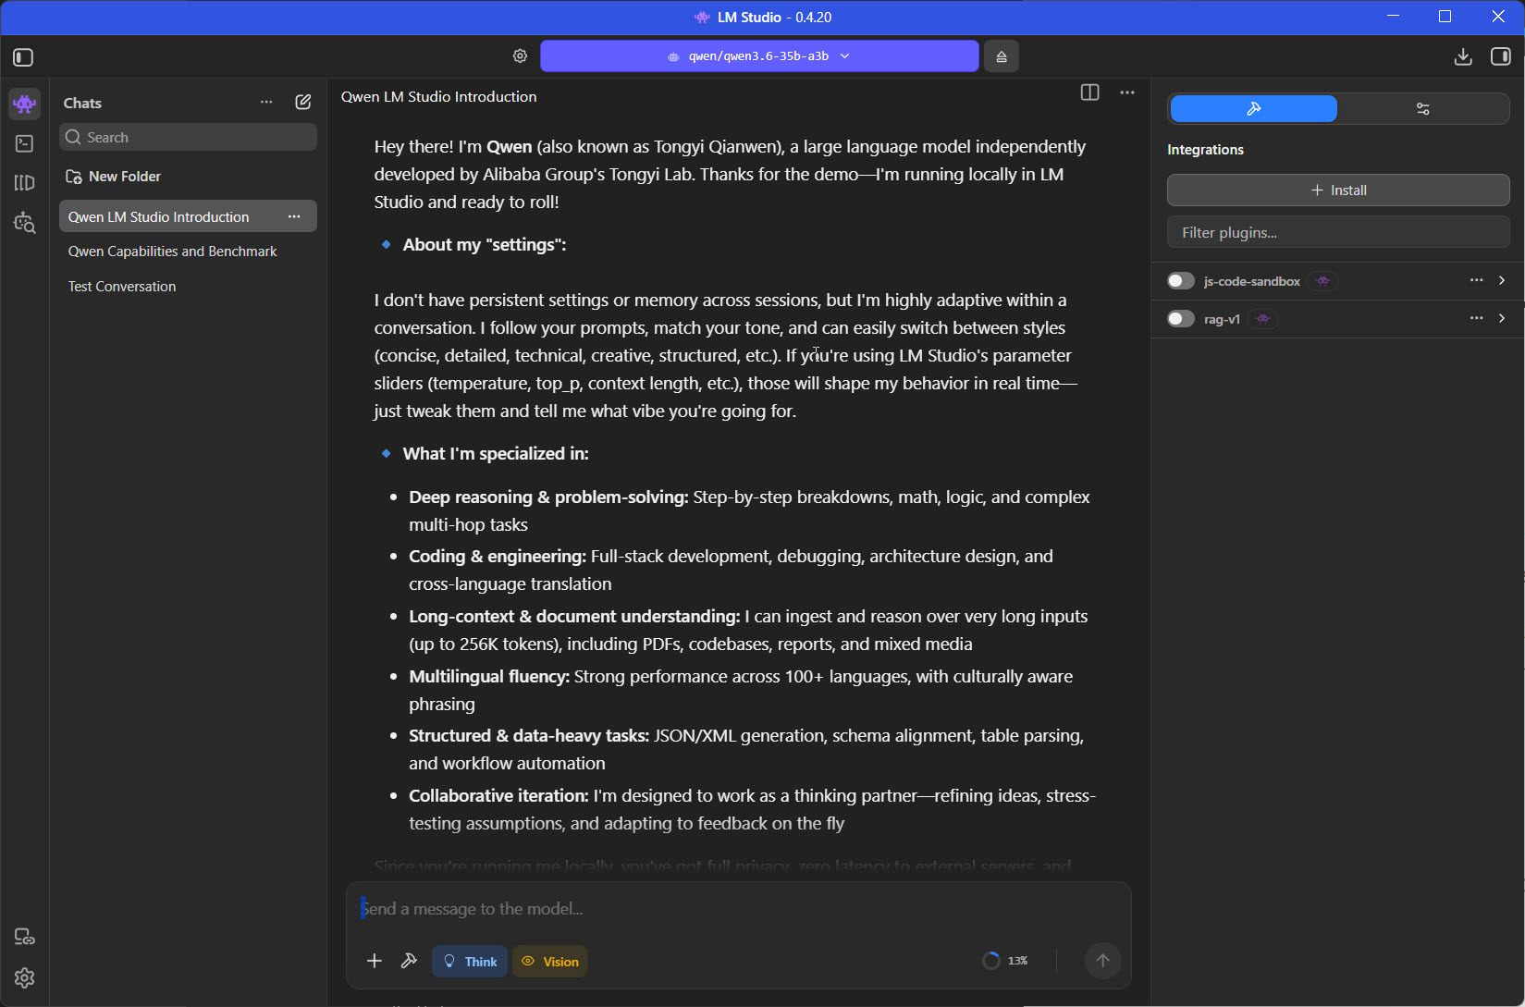Viewport: 1525px width, 1007px height.
Task: Open the device link icon above settings
Action: pyautogui.click(x=25, y=938)
